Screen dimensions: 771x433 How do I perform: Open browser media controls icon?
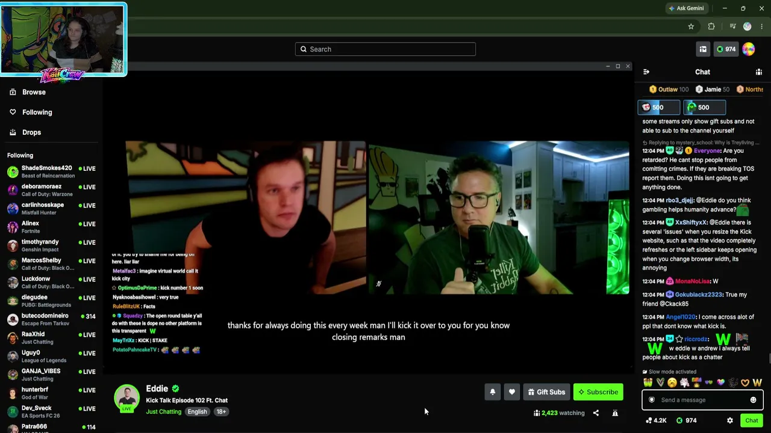click(732, 26)
